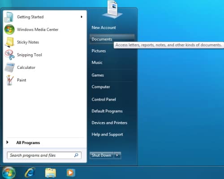Click the Search programs and files box

coord(44,155)
